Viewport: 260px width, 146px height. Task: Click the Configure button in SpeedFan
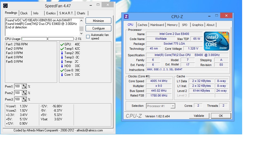[x=98, y=28]
